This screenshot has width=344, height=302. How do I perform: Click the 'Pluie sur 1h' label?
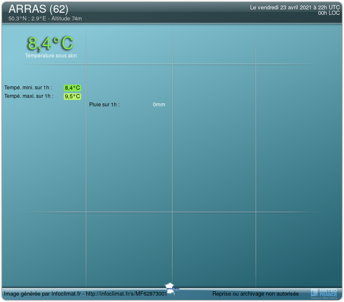pyautogui.click(x=104, y=105)
